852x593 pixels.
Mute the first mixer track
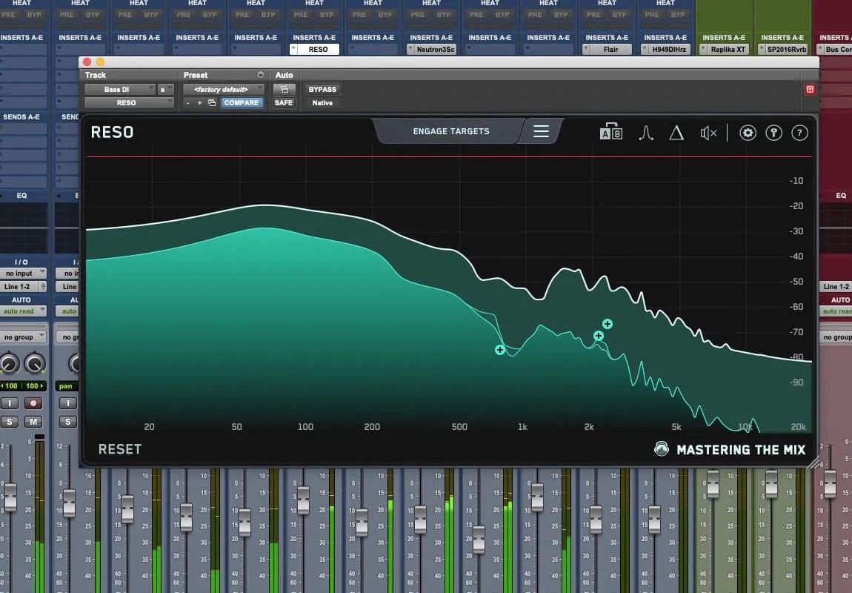coord(33,422)
